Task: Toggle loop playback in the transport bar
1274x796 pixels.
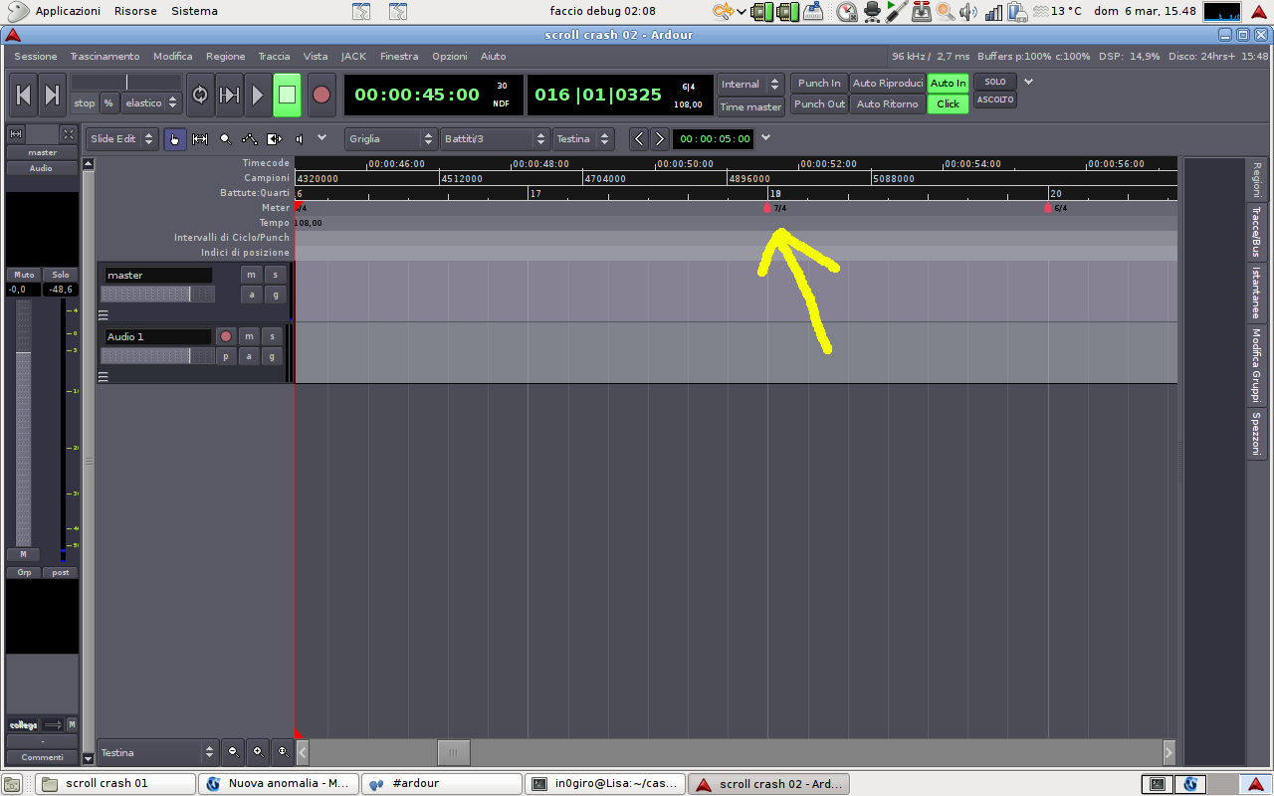Action: point(200,95)
